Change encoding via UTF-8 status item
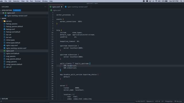Viewport: 184px width, 103px height. coord(158,101)
